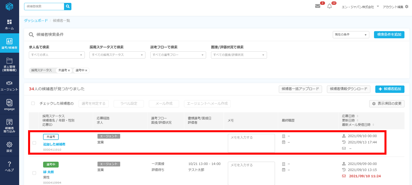Click the magnifier search button in top bar
The image size is (412, 185).
68,7
